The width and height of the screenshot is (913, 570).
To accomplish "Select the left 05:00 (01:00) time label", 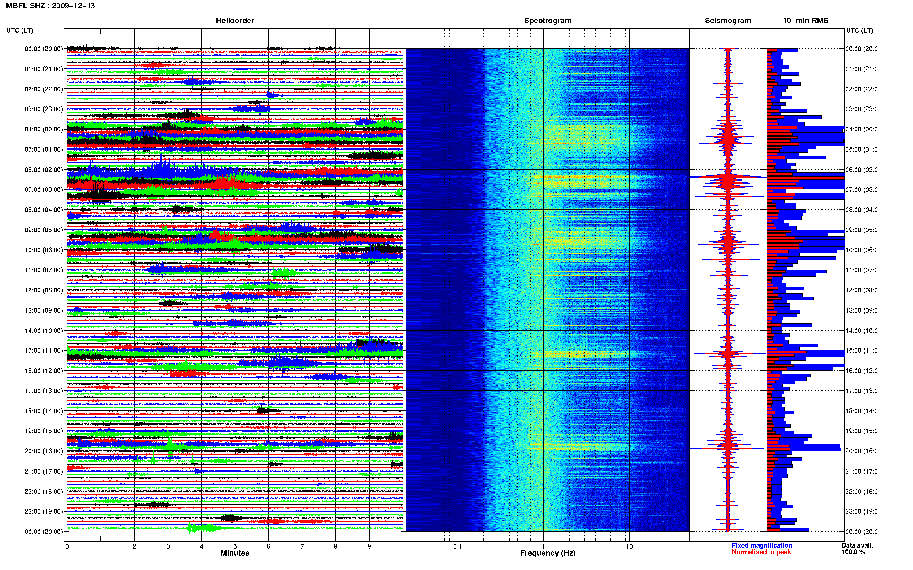I will (44, 149).
